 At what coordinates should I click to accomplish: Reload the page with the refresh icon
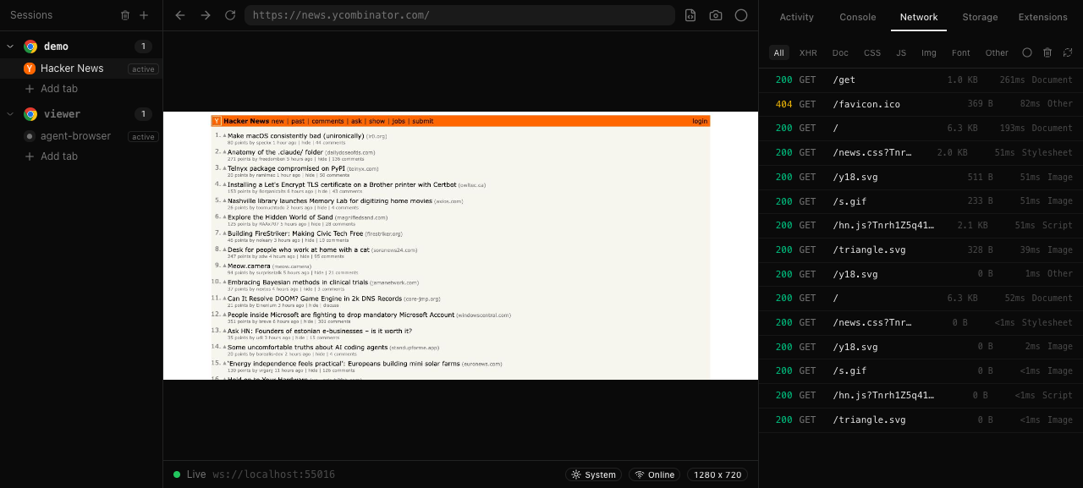click(x=230, y=15)
